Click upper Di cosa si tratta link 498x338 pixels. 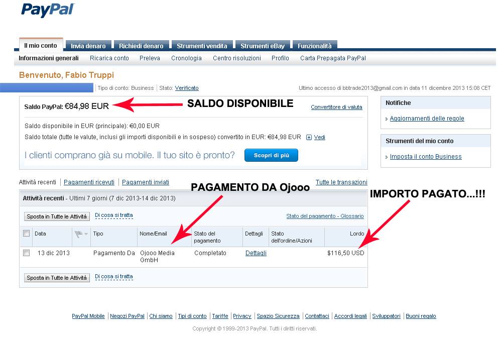[x=113, y=215]
